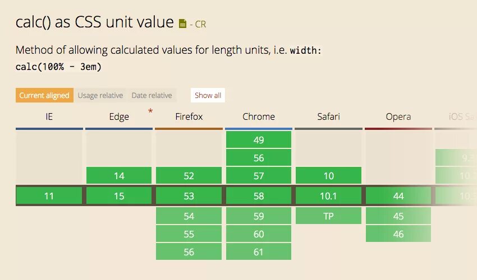Select the Chrome 49 version cell
The image size is (477, 280).
click(x=259, y=139)
